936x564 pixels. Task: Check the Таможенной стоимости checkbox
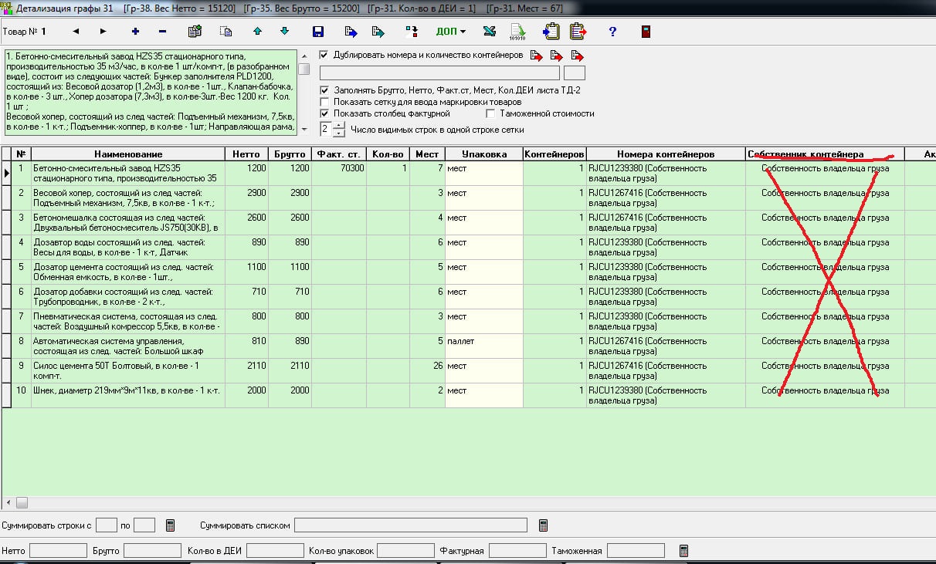pyautogui.click(x=490, y=113)
